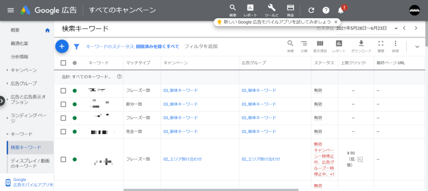Click the Google mobile app phone icon
Viewport: 428px width, 191px height.
click(x=8, y=182)
